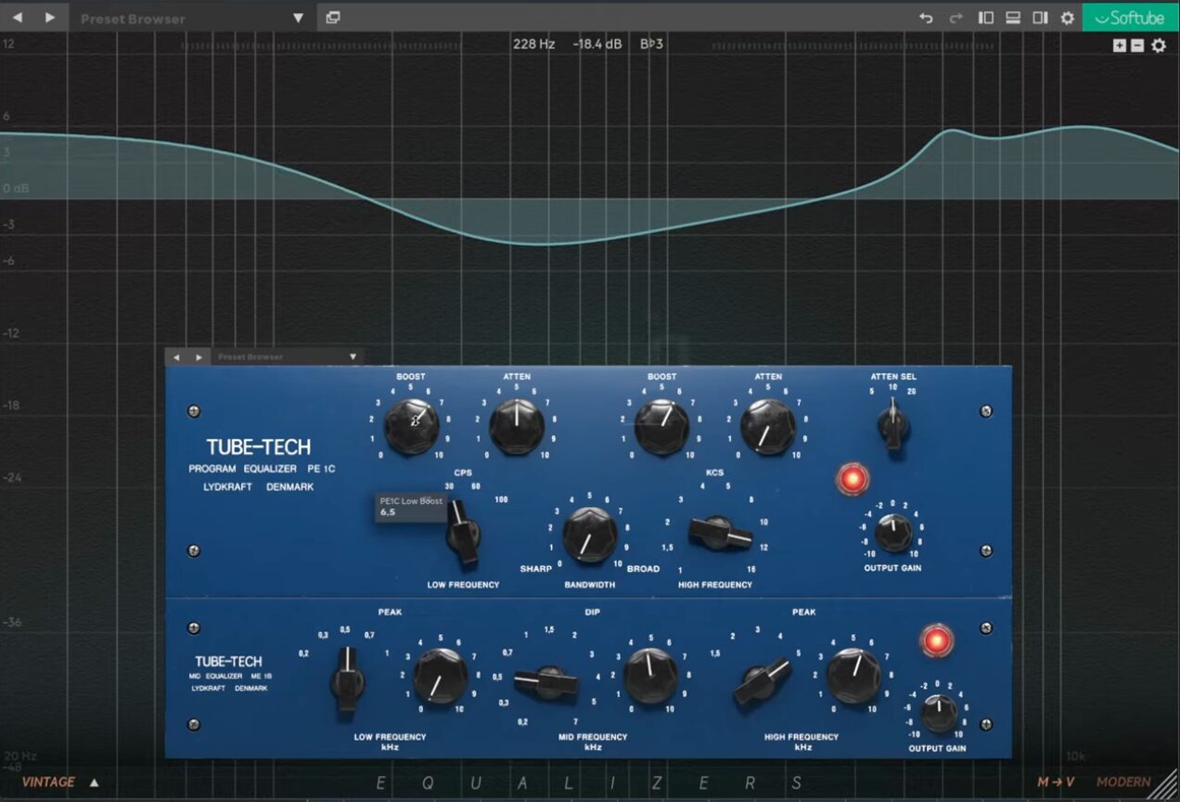Click the Softube logo button
Viewport: 1180px width, 802px height.
coord(1130,18)
